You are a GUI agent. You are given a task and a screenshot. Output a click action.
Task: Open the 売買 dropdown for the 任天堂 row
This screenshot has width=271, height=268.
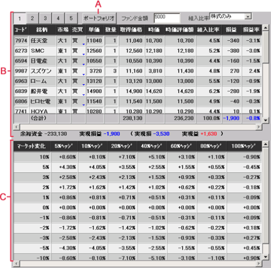[x=84, y=44]
